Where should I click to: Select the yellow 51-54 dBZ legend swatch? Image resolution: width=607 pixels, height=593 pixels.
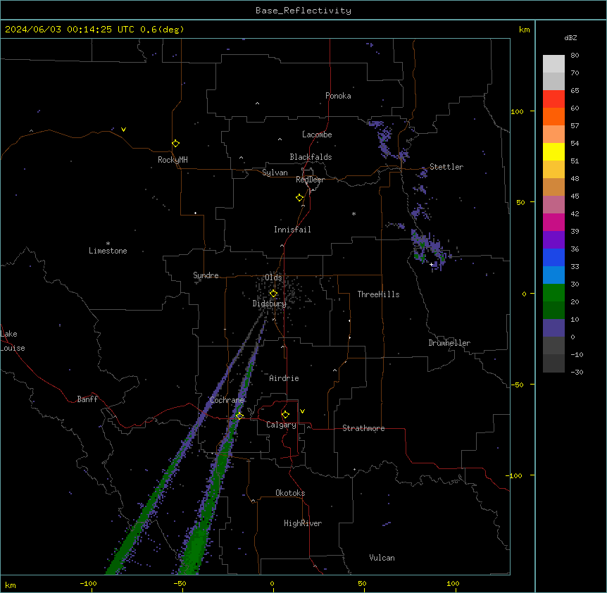pos(553,151)
